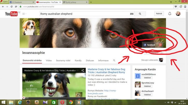Click the heart bookmark icon
Screen dimensions: 188x105
tap(176, 7)
